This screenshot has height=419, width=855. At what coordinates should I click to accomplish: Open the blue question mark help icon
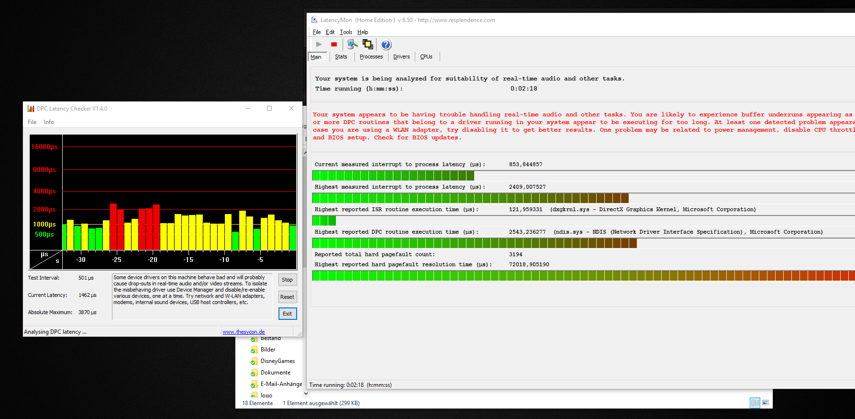click(x=386, y=45)
